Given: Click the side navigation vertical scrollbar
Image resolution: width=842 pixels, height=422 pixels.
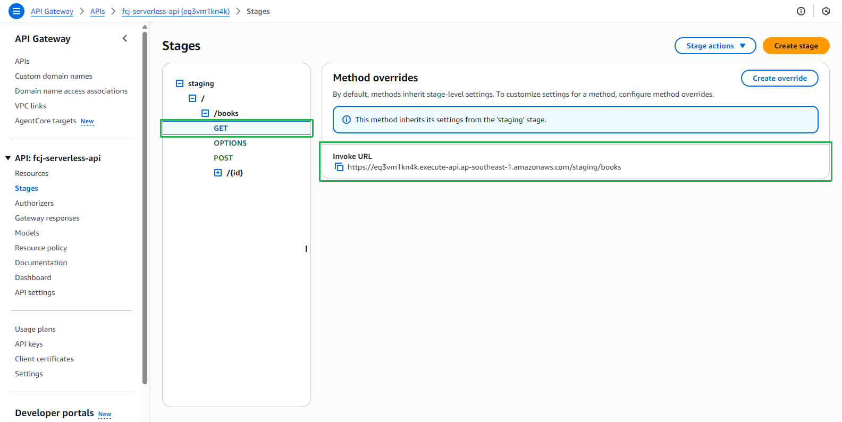Looking at the screenshot, I should (x=145, y=207).
